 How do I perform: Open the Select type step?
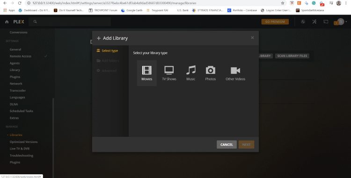107,51
